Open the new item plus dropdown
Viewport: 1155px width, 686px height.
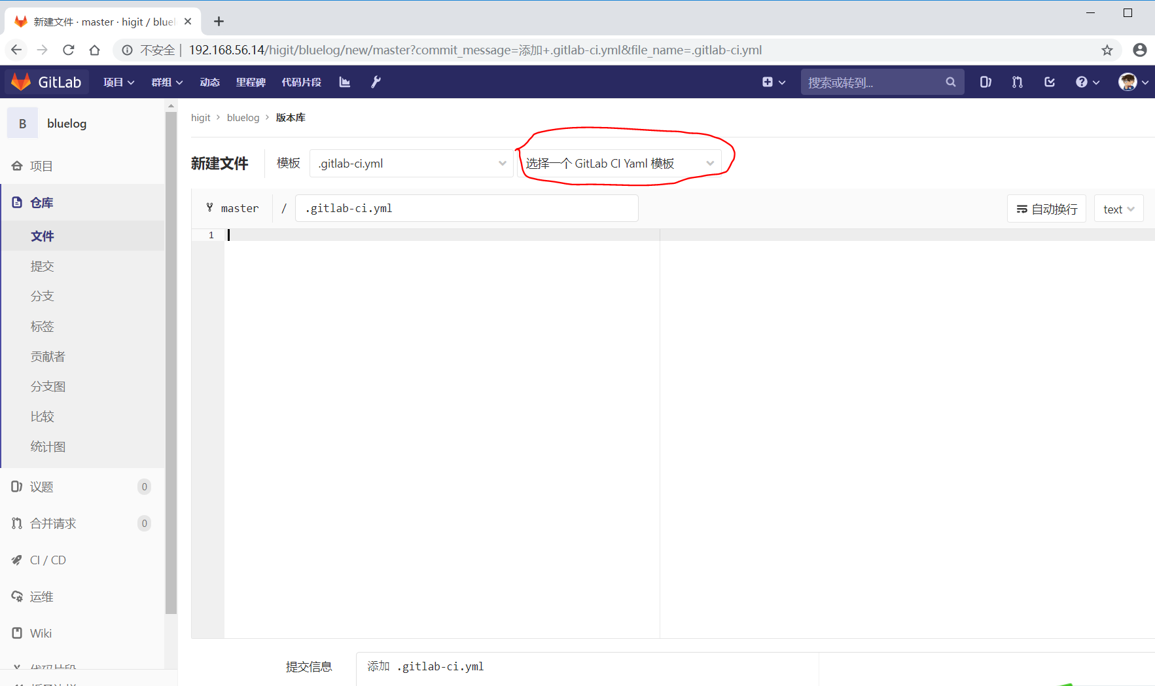[773, 82]
